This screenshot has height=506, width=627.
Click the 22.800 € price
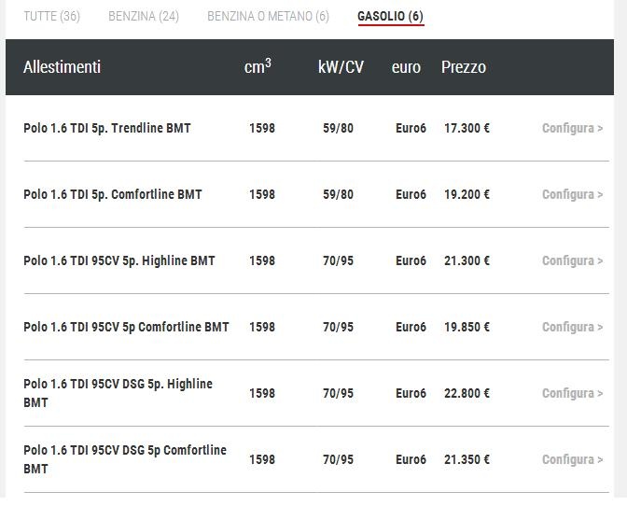click(467, 393)
